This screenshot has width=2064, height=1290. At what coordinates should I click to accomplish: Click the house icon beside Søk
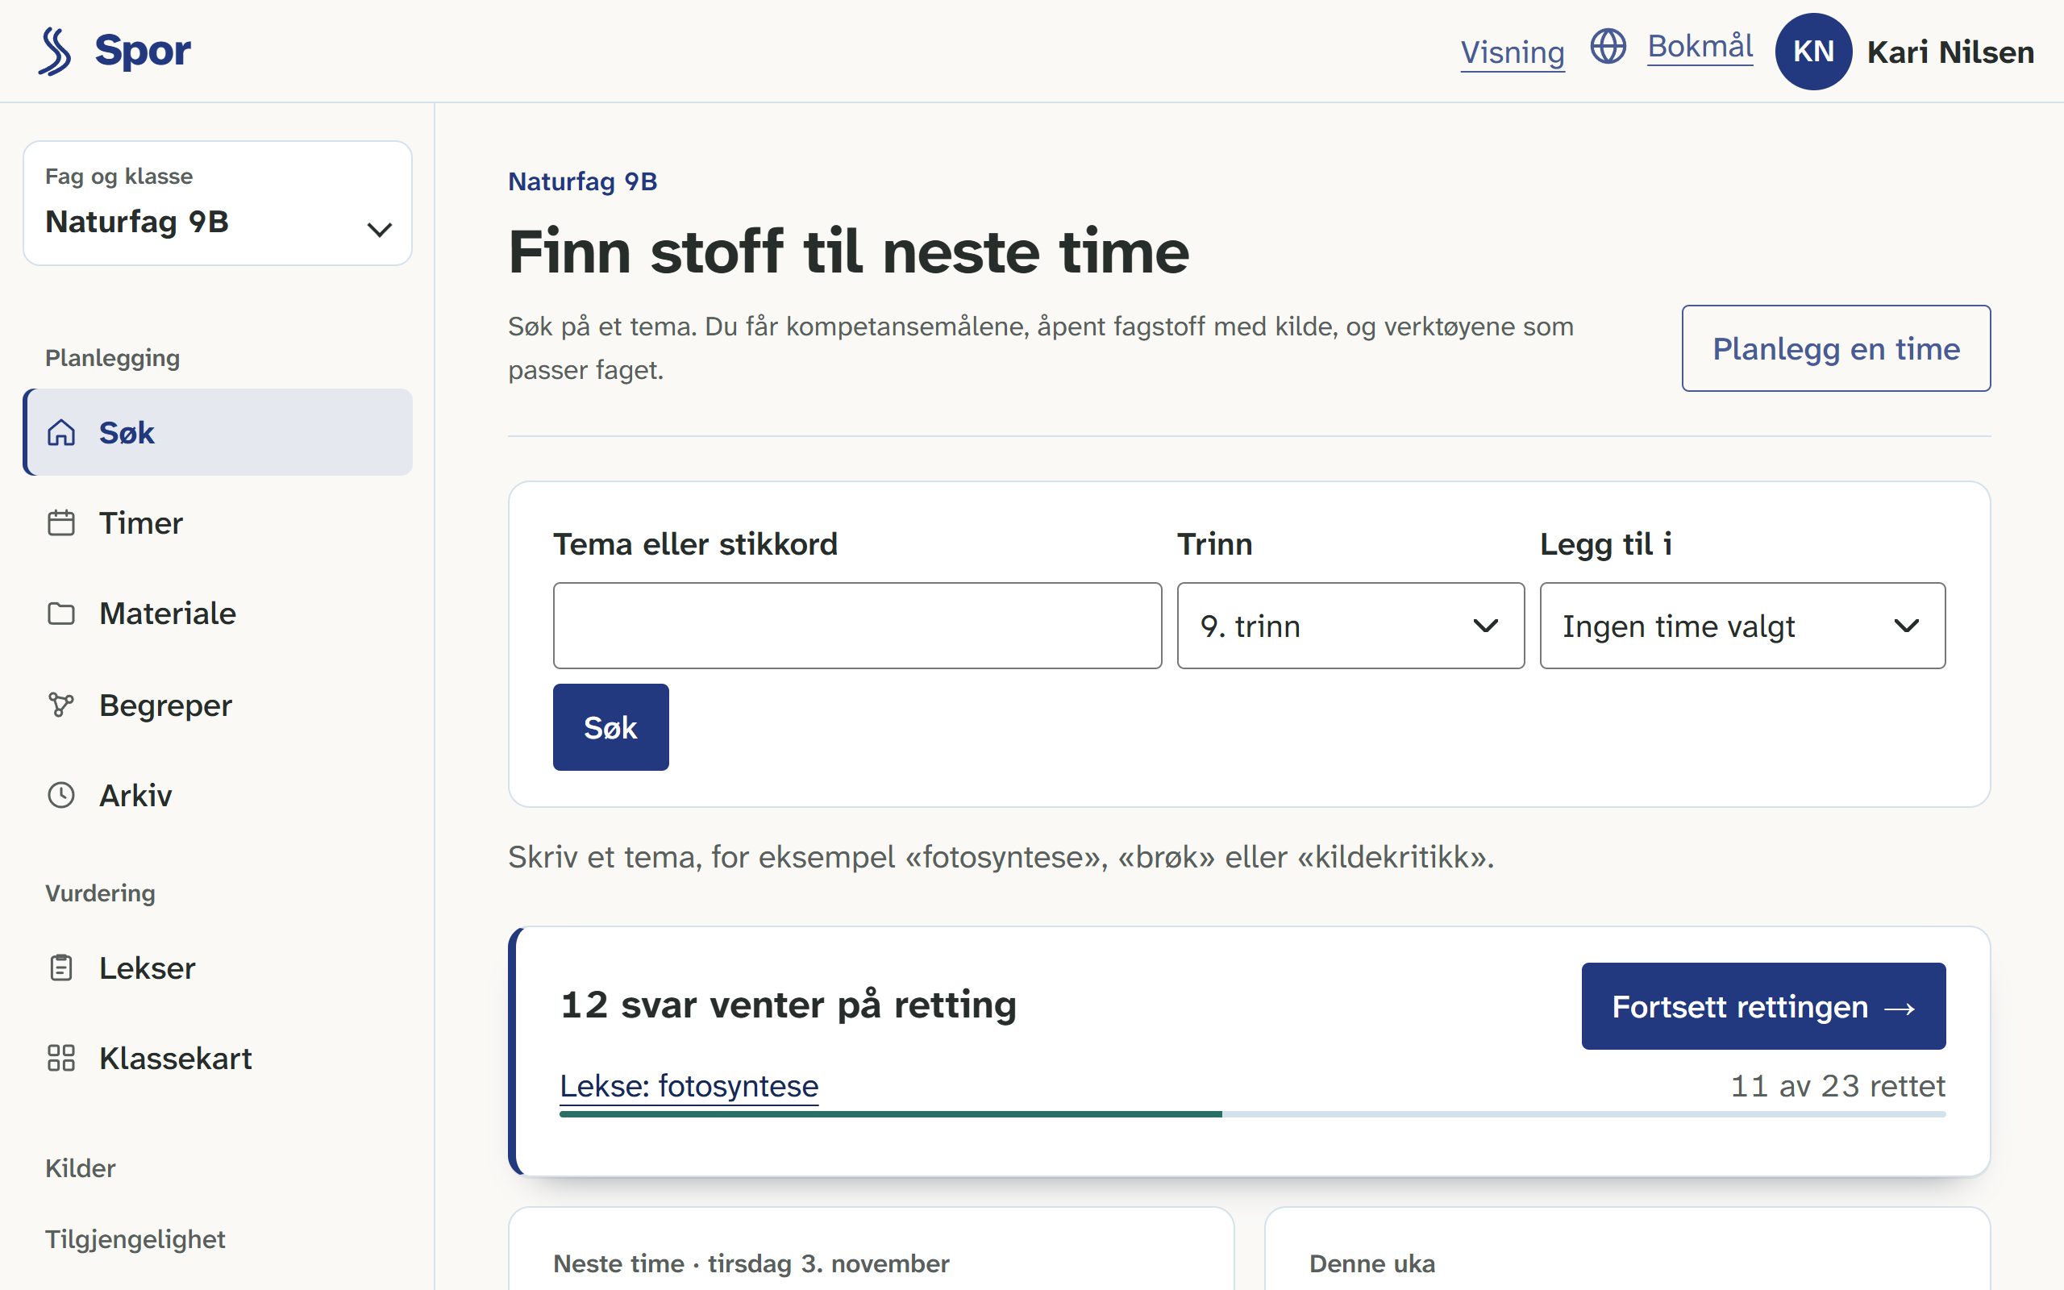(61, 433)
